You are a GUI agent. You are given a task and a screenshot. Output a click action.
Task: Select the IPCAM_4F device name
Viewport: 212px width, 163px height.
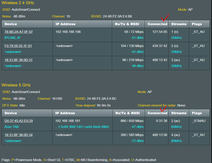click(13, 38)
